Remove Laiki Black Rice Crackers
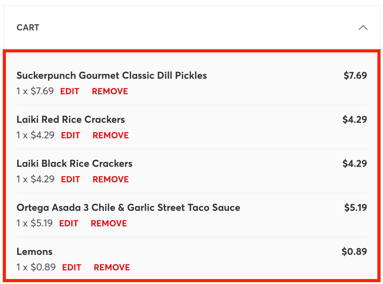 coord(111,180)
